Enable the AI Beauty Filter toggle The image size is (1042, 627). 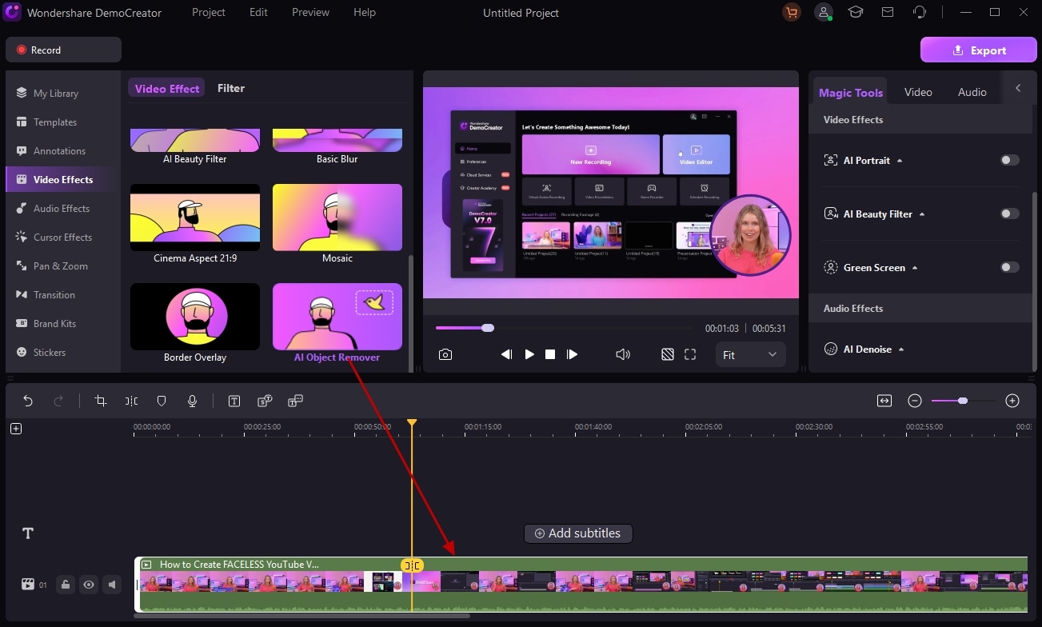tap(1010, 214)
